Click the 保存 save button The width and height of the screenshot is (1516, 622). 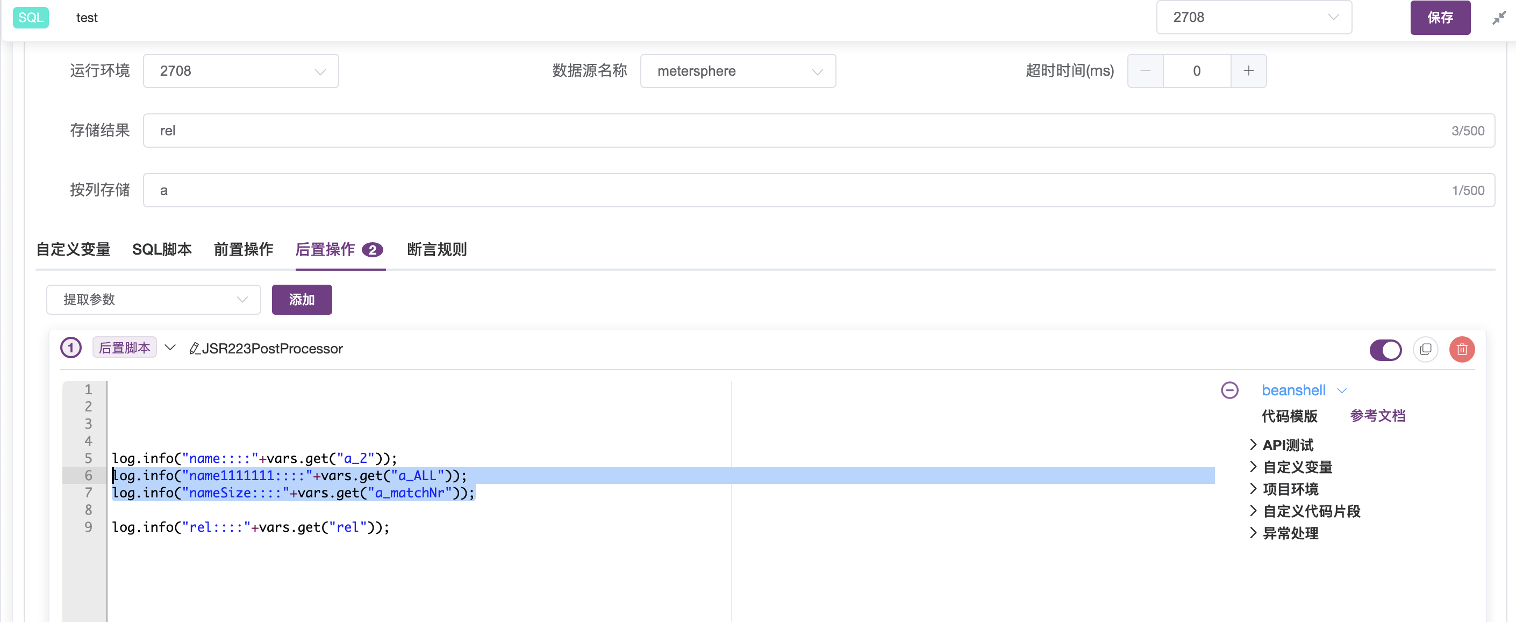1440,18
